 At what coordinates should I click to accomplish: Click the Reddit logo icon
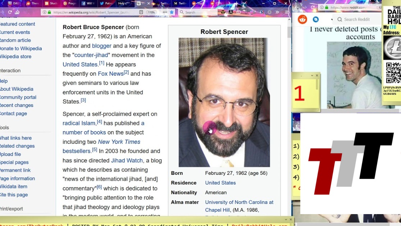pyautogui.click(x=302, y=19)
